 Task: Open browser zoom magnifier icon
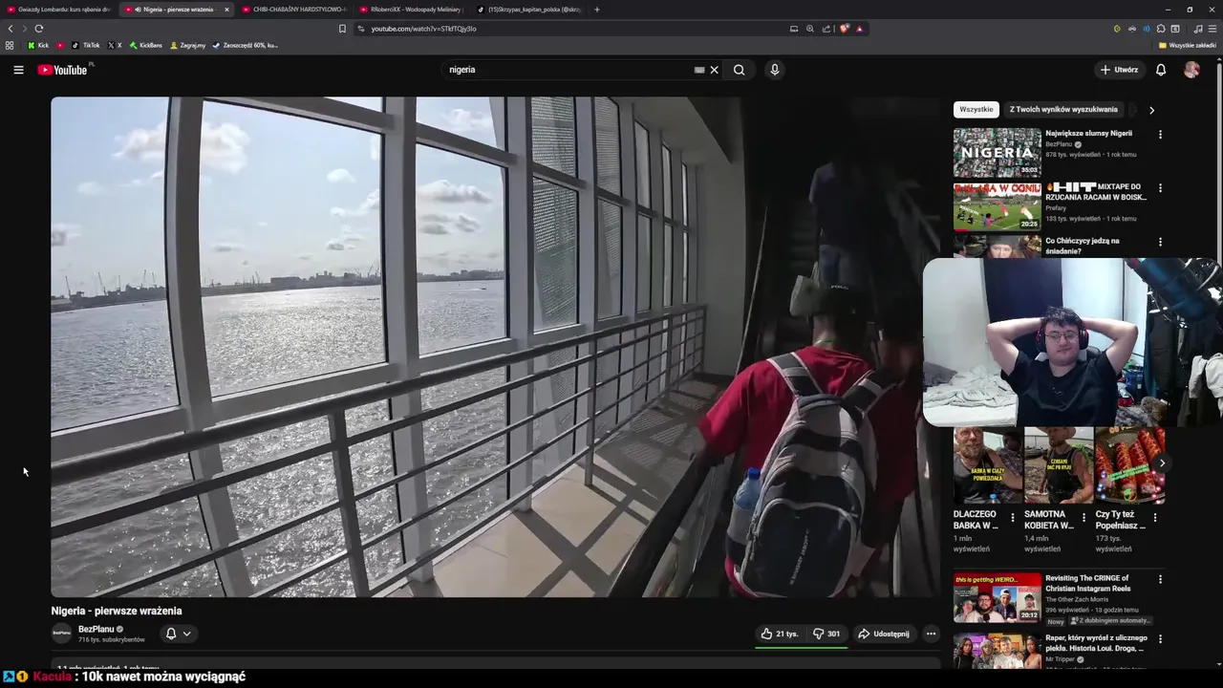pyautogui.click(x=809, y=29)
